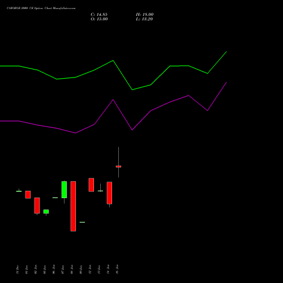The width and height of the screenshot is (283, 283).
Task: Click the chart title text starting with COFORGE
Action: 41,8
